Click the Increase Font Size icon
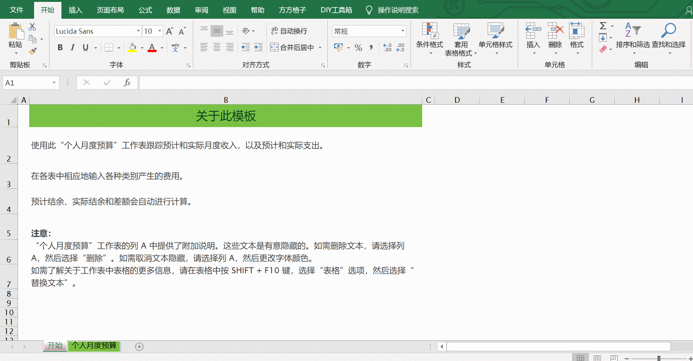Viewport: 693px width, 361px height. click(169, 31)
